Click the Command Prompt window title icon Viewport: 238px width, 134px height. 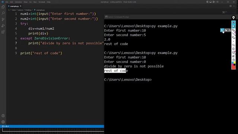coord(106,17)
